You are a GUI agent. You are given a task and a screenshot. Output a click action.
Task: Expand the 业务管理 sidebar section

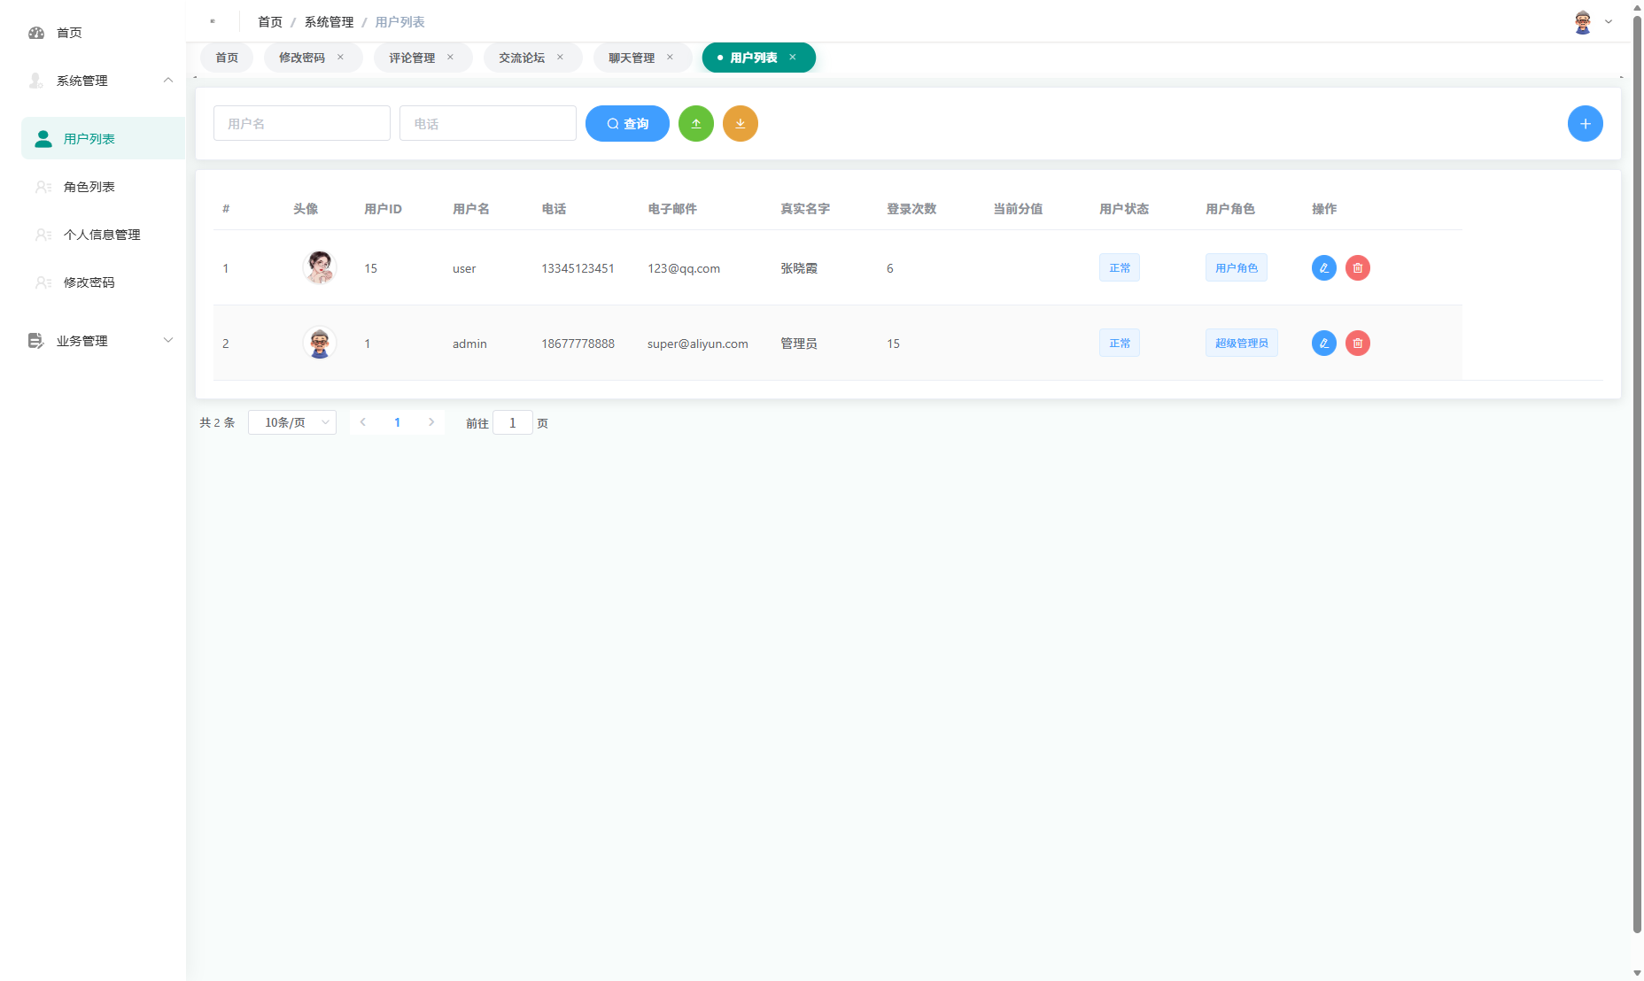(168, 340)
